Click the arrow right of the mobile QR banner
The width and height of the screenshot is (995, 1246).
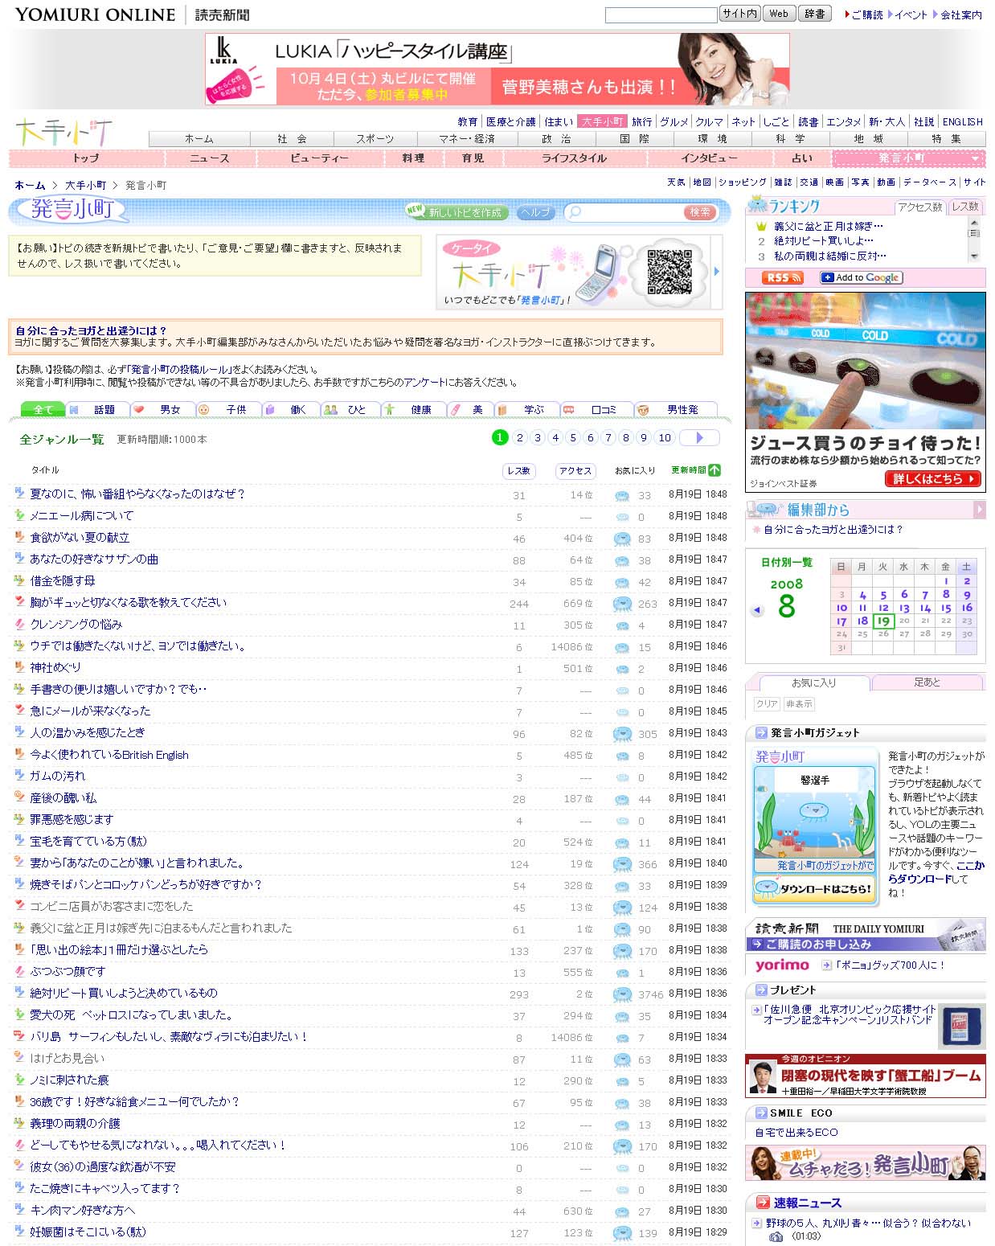pos(716,272)
